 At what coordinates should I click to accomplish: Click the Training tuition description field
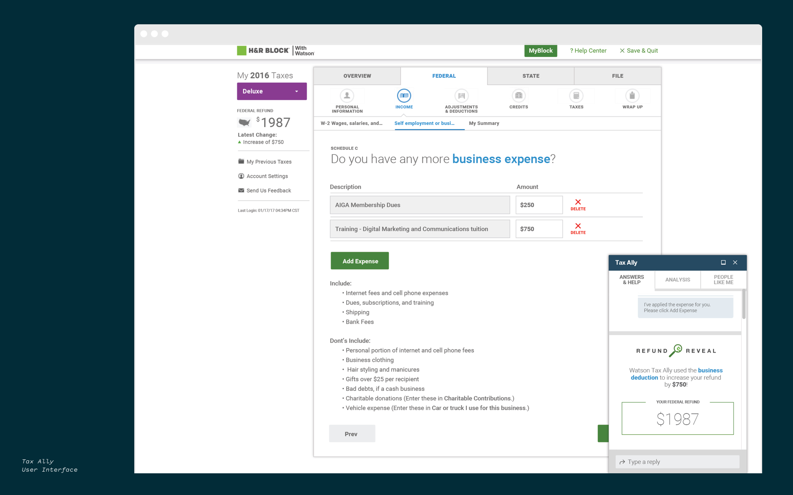pyautogui.click(x=420, y=229)
